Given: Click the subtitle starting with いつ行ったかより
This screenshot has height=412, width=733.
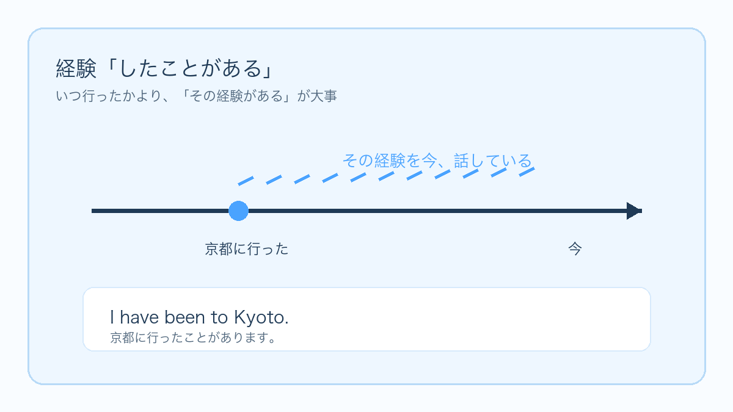Looking at the screenshot, I should click(x=195, y=96).
